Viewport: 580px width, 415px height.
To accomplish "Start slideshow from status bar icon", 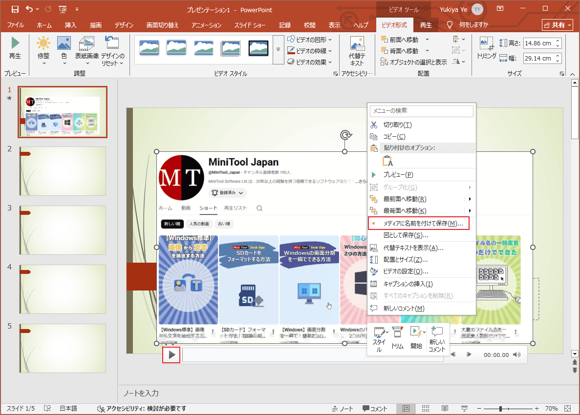I will [464, 408].
